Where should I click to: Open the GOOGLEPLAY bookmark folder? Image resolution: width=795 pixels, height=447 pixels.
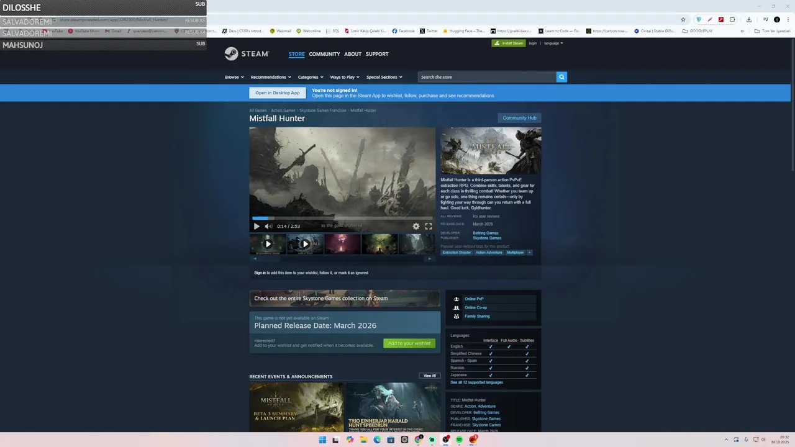pyautogui.click(x=697, y=30)
